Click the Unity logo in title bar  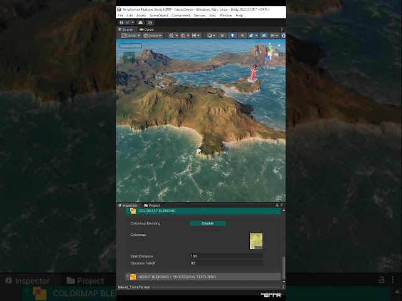119,9
